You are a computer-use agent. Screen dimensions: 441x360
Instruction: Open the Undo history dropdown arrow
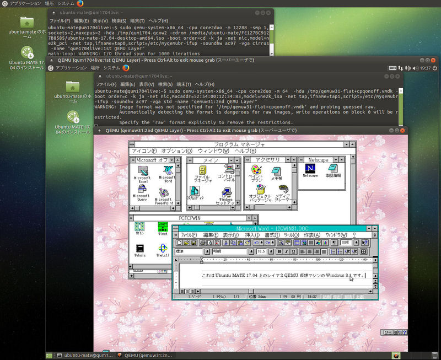pos(262,243)
